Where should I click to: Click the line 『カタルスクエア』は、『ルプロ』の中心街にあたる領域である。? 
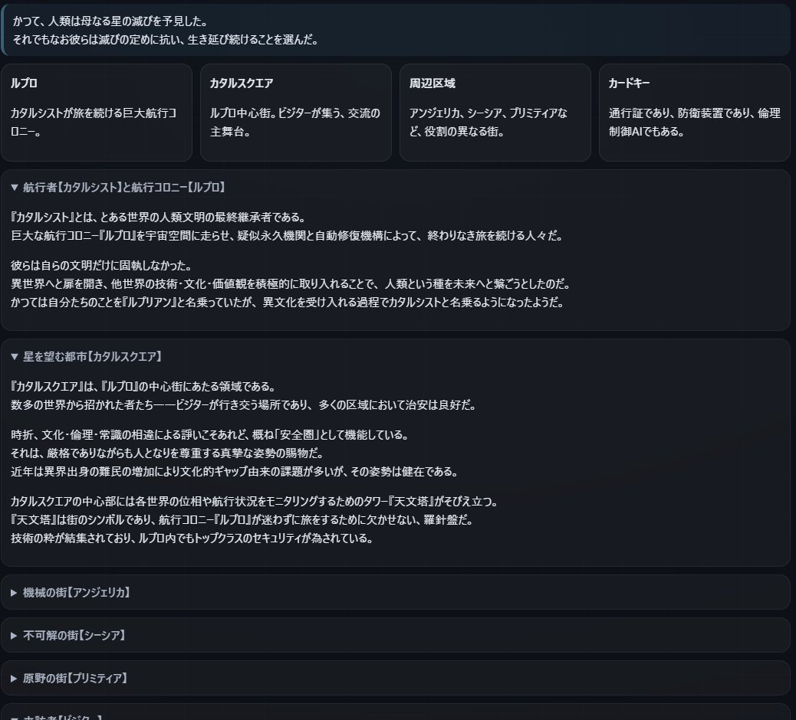click(143, 387)
